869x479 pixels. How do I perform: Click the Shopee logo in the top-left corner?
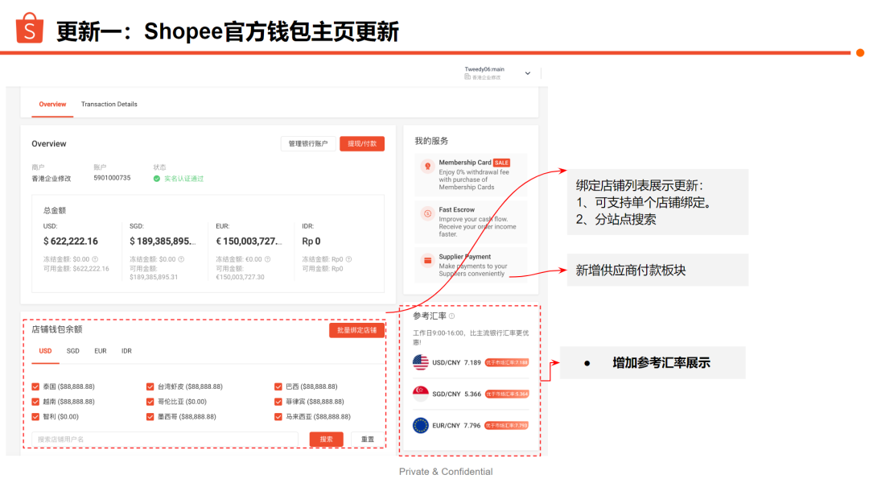[x=28, y=28]
